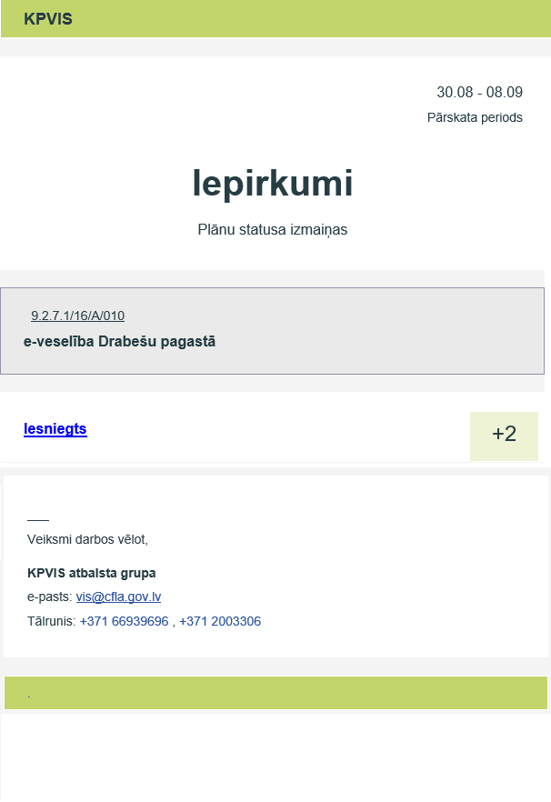Click empty area of gray project box
Viewport: 551px width, 802px height.
(384, 331)
